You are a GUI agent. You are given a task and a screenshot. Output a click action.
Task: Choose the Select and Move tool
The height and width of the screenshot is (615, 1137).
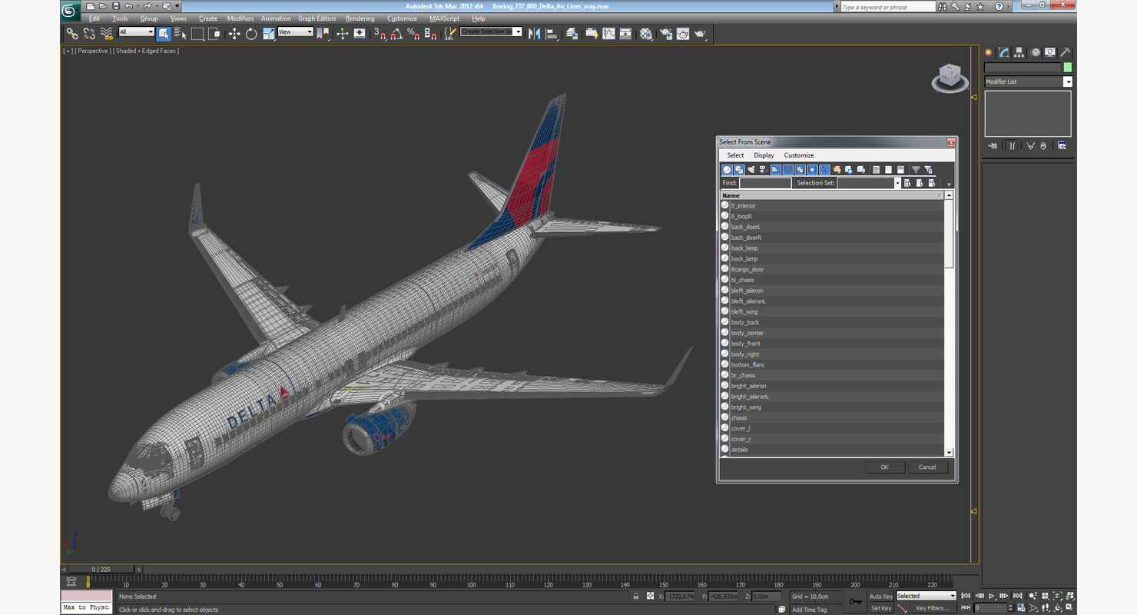tap(234, 33)
